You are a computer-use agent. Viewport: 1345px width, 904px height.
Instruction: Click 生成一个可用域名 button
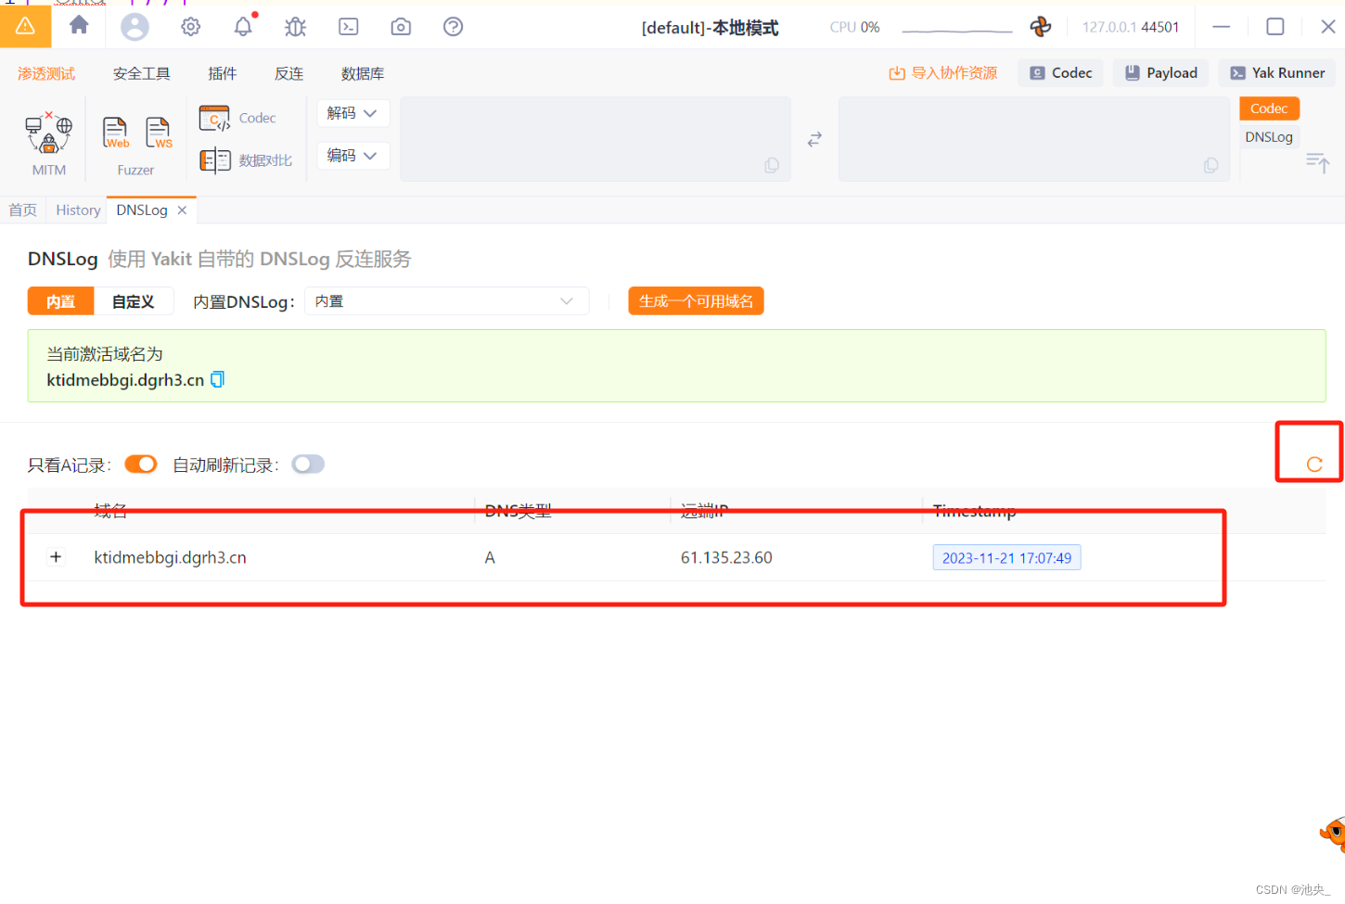(x=696, y=301)
